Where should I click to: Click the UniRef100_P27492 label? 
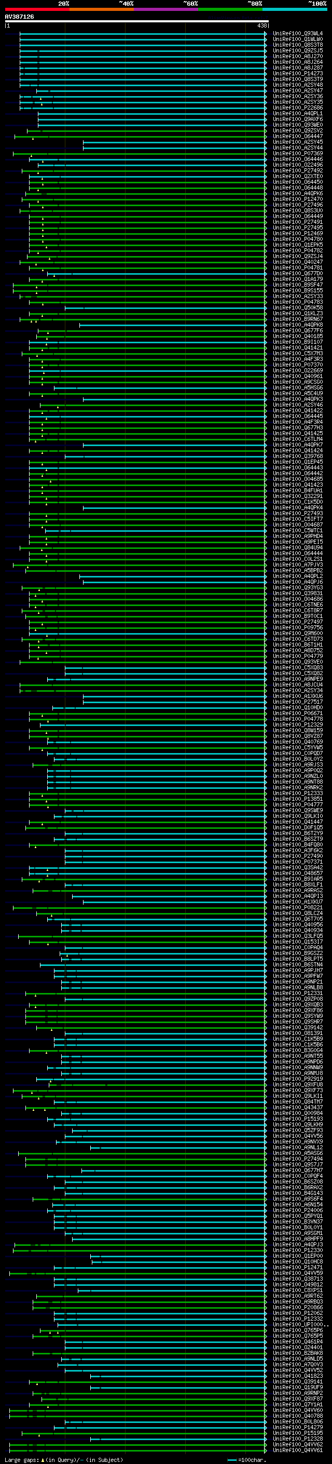tap(298, 170)
